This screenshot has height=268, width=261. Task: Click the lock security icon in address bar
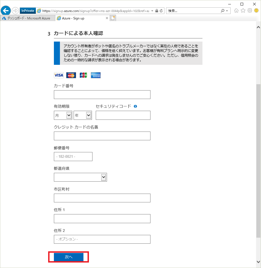tap(157, 11)
